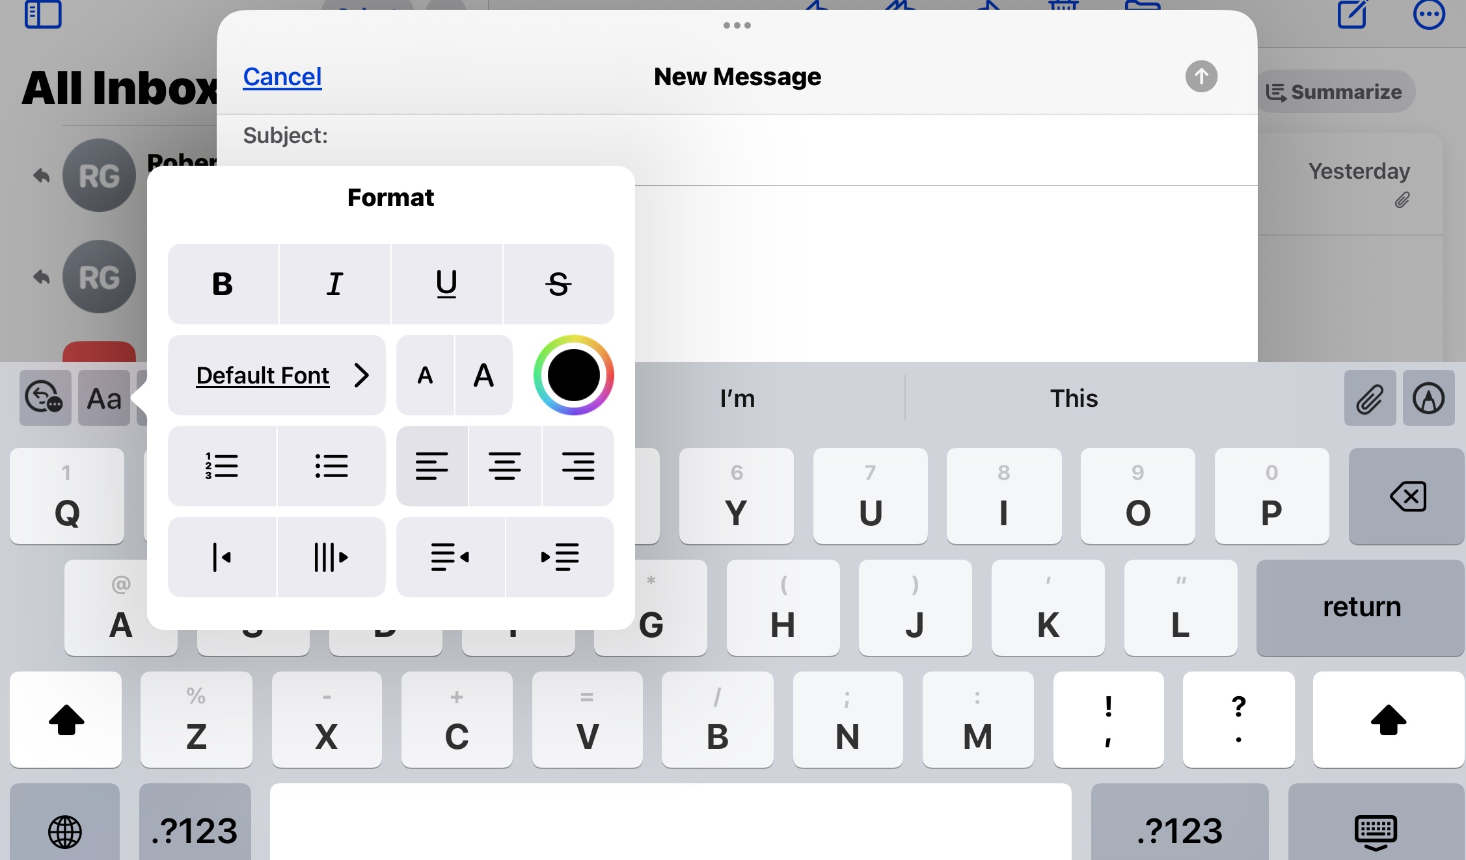Image resolution: width=1466 pixels, height=860 pixels.
Task: Toggle bold formatting
Action: coord(223,284)
